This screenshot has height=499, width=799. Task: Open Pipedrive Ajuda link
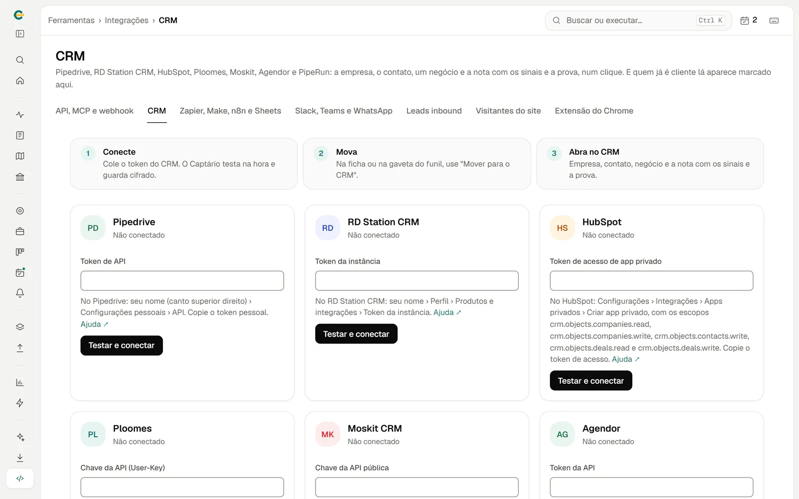[x=94, y=324]
